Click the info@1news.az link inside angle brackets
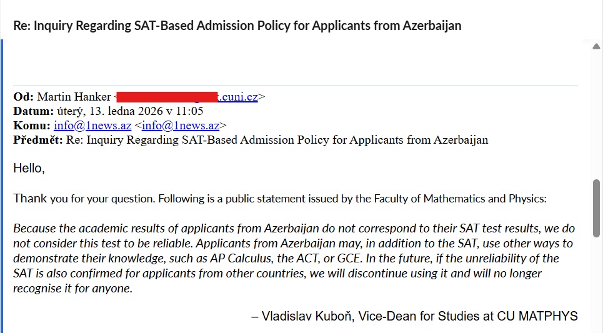The width and height of the screenshot is (603, 333). coord(181,126)
